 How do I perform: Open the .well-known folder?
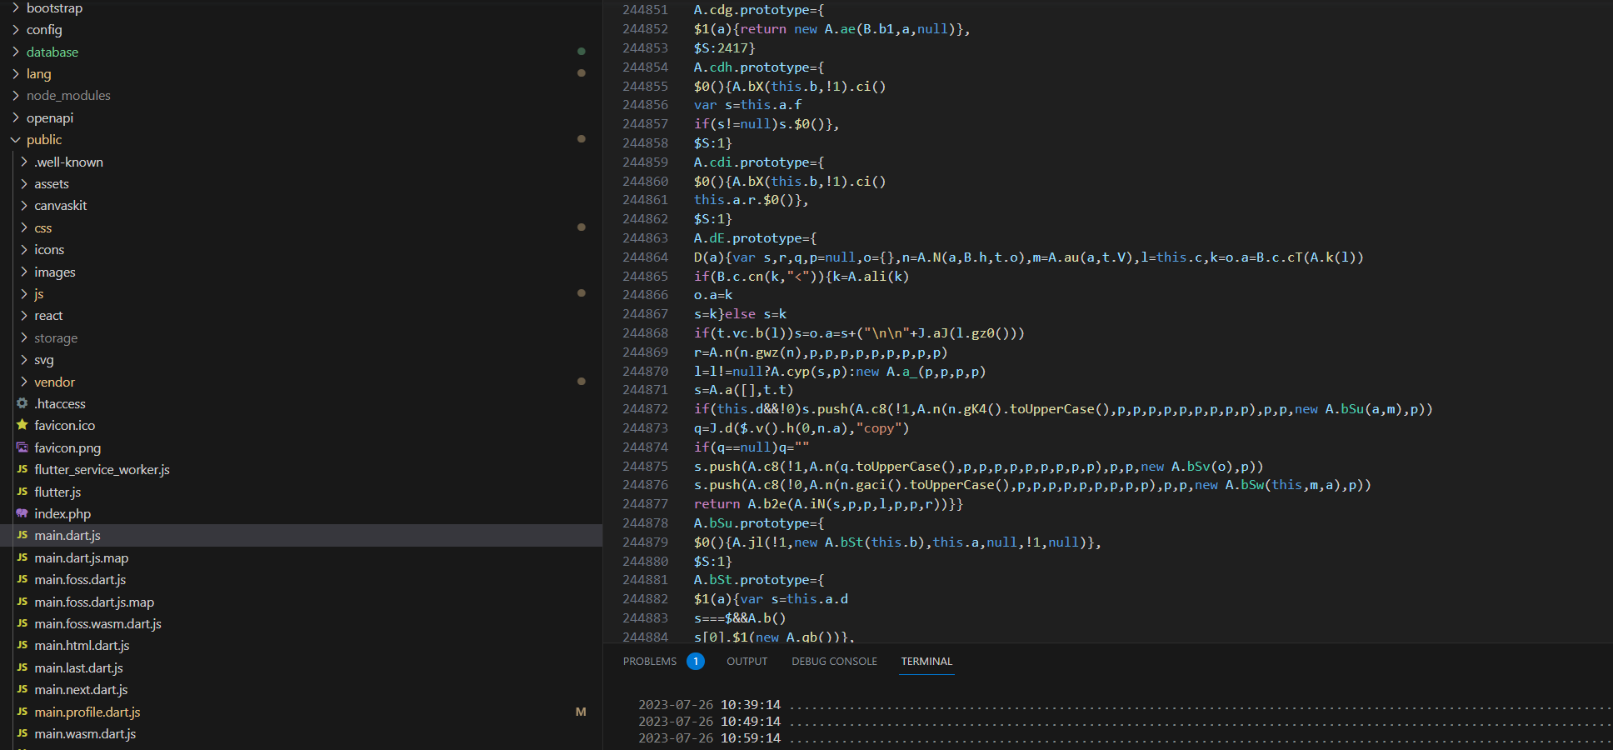pyautogui.click(x=69, y=162)
